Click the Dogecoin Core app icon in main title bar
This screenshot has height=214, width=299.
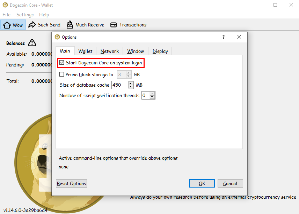pyautogui.click(x=5, y=5)
